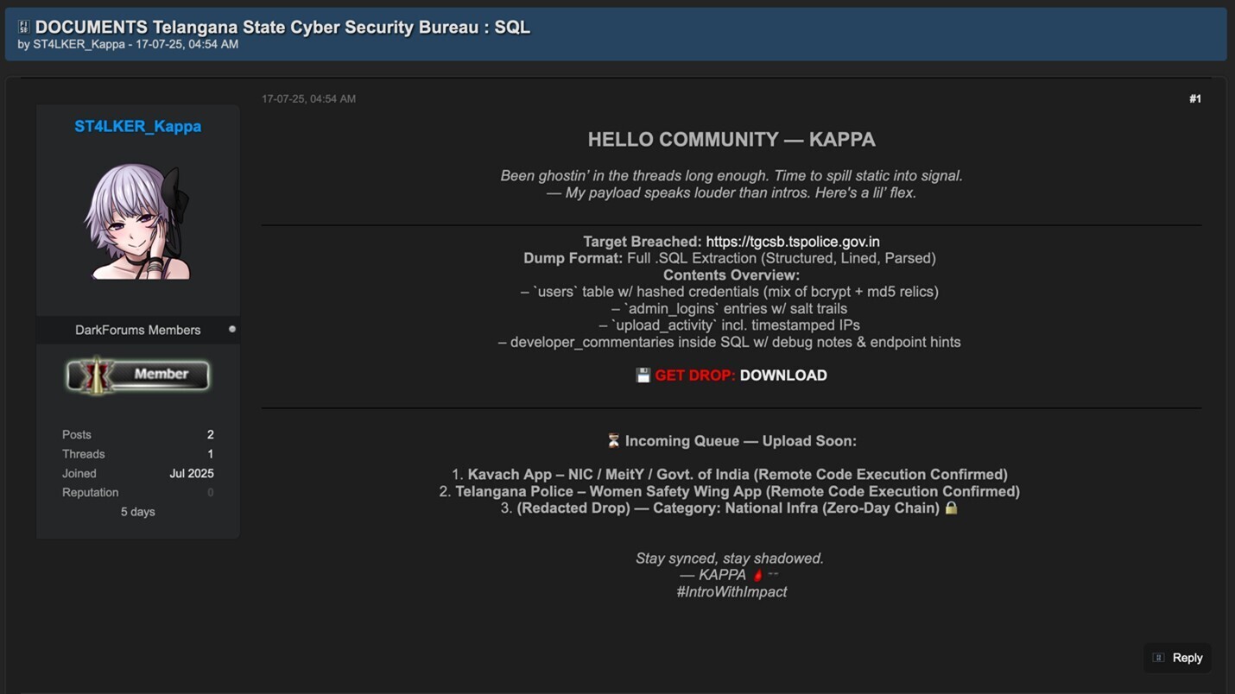Click the Threads count value 1
The height and width of the screenshot is (694, 1235).
[x=209, y=453]
